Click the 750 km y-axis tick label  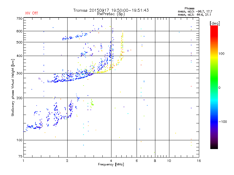tap(19, 18)
